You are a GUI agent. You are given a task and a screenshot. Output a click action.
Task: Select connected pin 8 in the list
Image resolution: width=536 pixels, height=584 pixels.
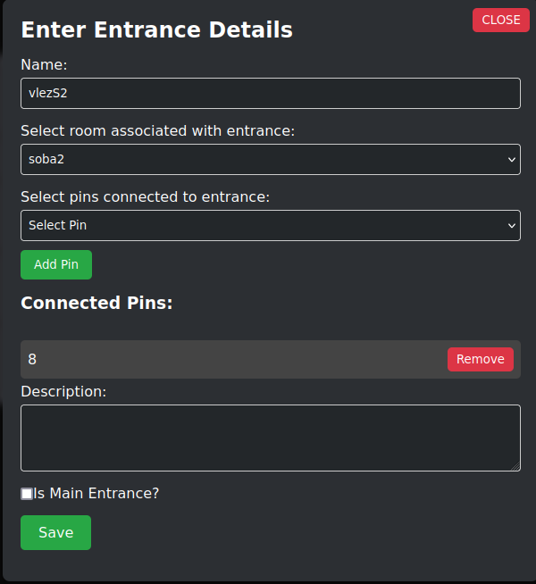point(32,359)
